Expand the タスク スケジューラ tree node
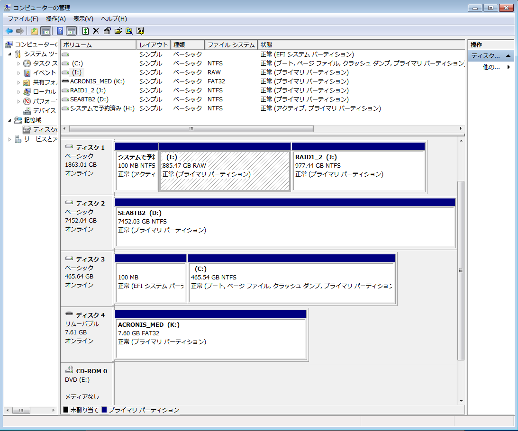Image resolution: width=518 pixels, height=431 pixels. 19,63
